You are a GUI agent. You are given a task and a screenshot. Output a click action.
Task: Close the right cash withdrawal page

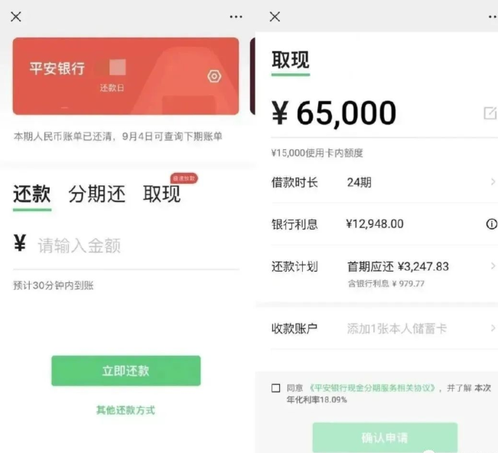pyautogui.click(x=275, y=17)
